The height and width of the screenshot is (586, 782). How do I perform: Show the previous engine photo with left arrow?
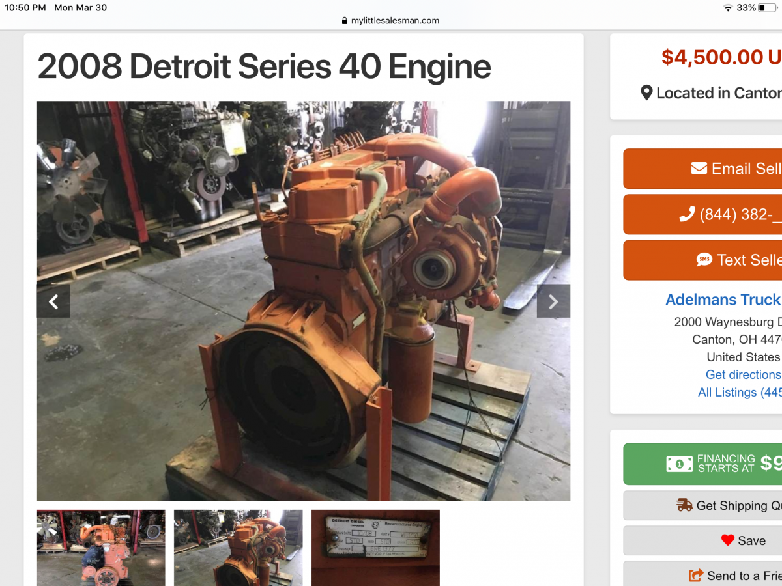pos(53,301)
